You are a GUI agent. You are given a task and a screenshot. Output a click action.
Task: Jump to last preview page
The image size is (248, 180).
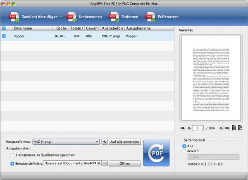click(x=227, y=128)
